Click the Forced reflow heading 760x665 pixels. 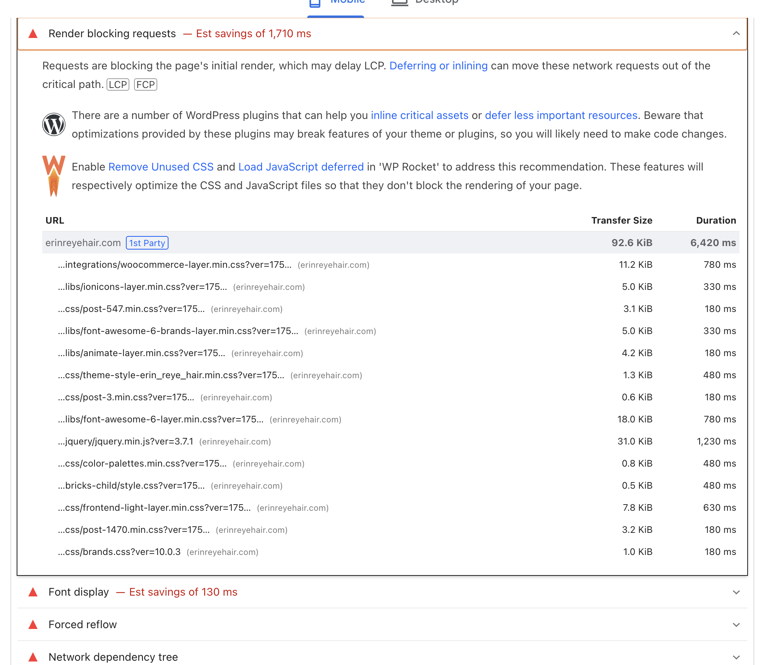point(83,625)
